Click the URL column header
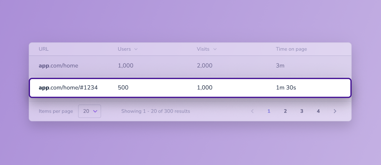 (44, 49)
